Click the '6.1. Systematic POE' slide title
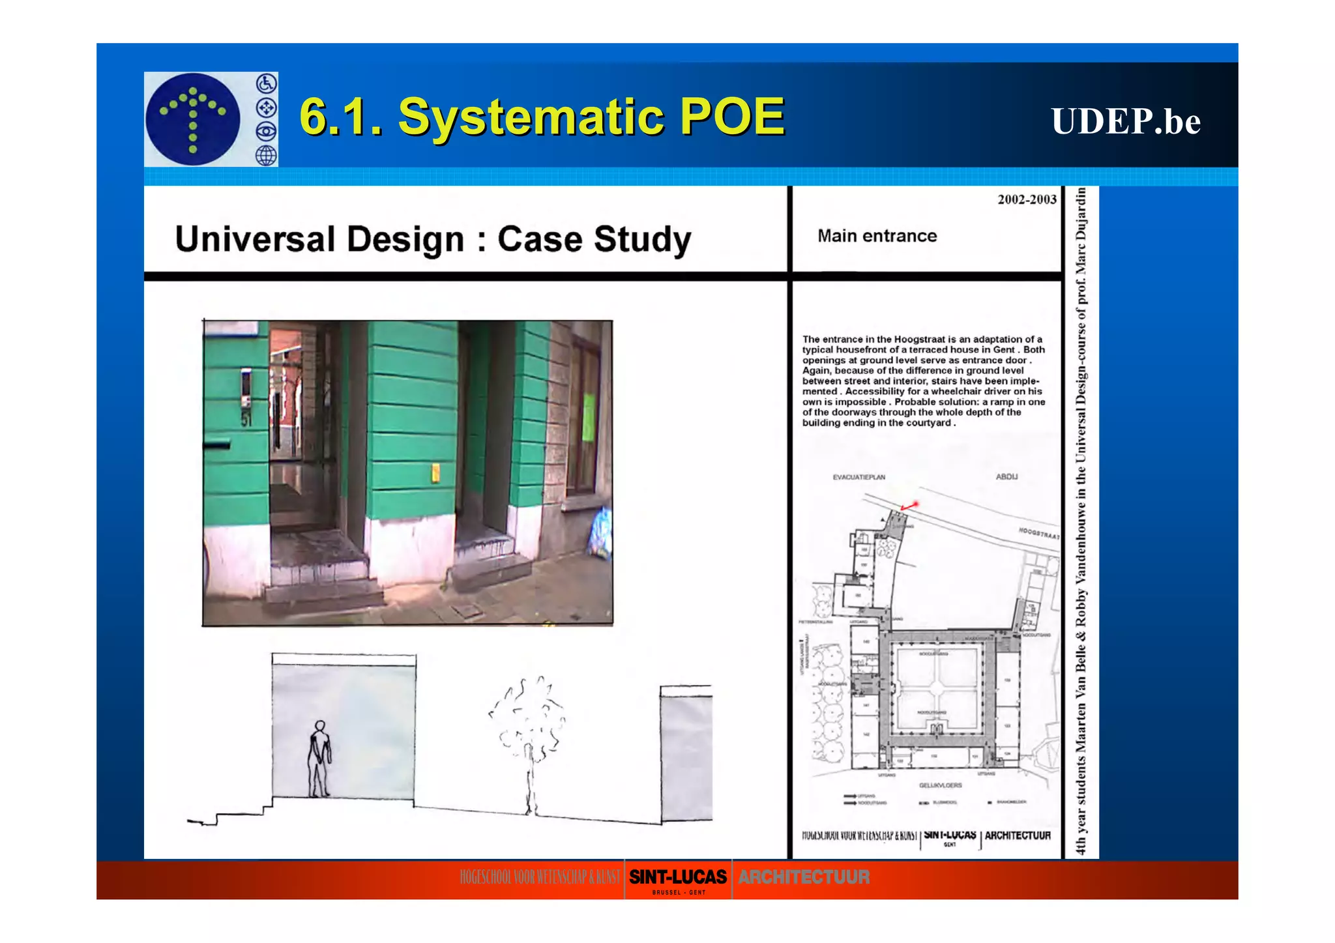This screenshot has width=1335, height=943. [x=542, y=117]
